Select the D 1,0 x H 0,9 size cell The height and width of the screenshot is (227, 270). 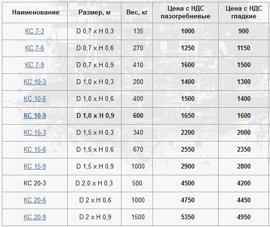94,115
